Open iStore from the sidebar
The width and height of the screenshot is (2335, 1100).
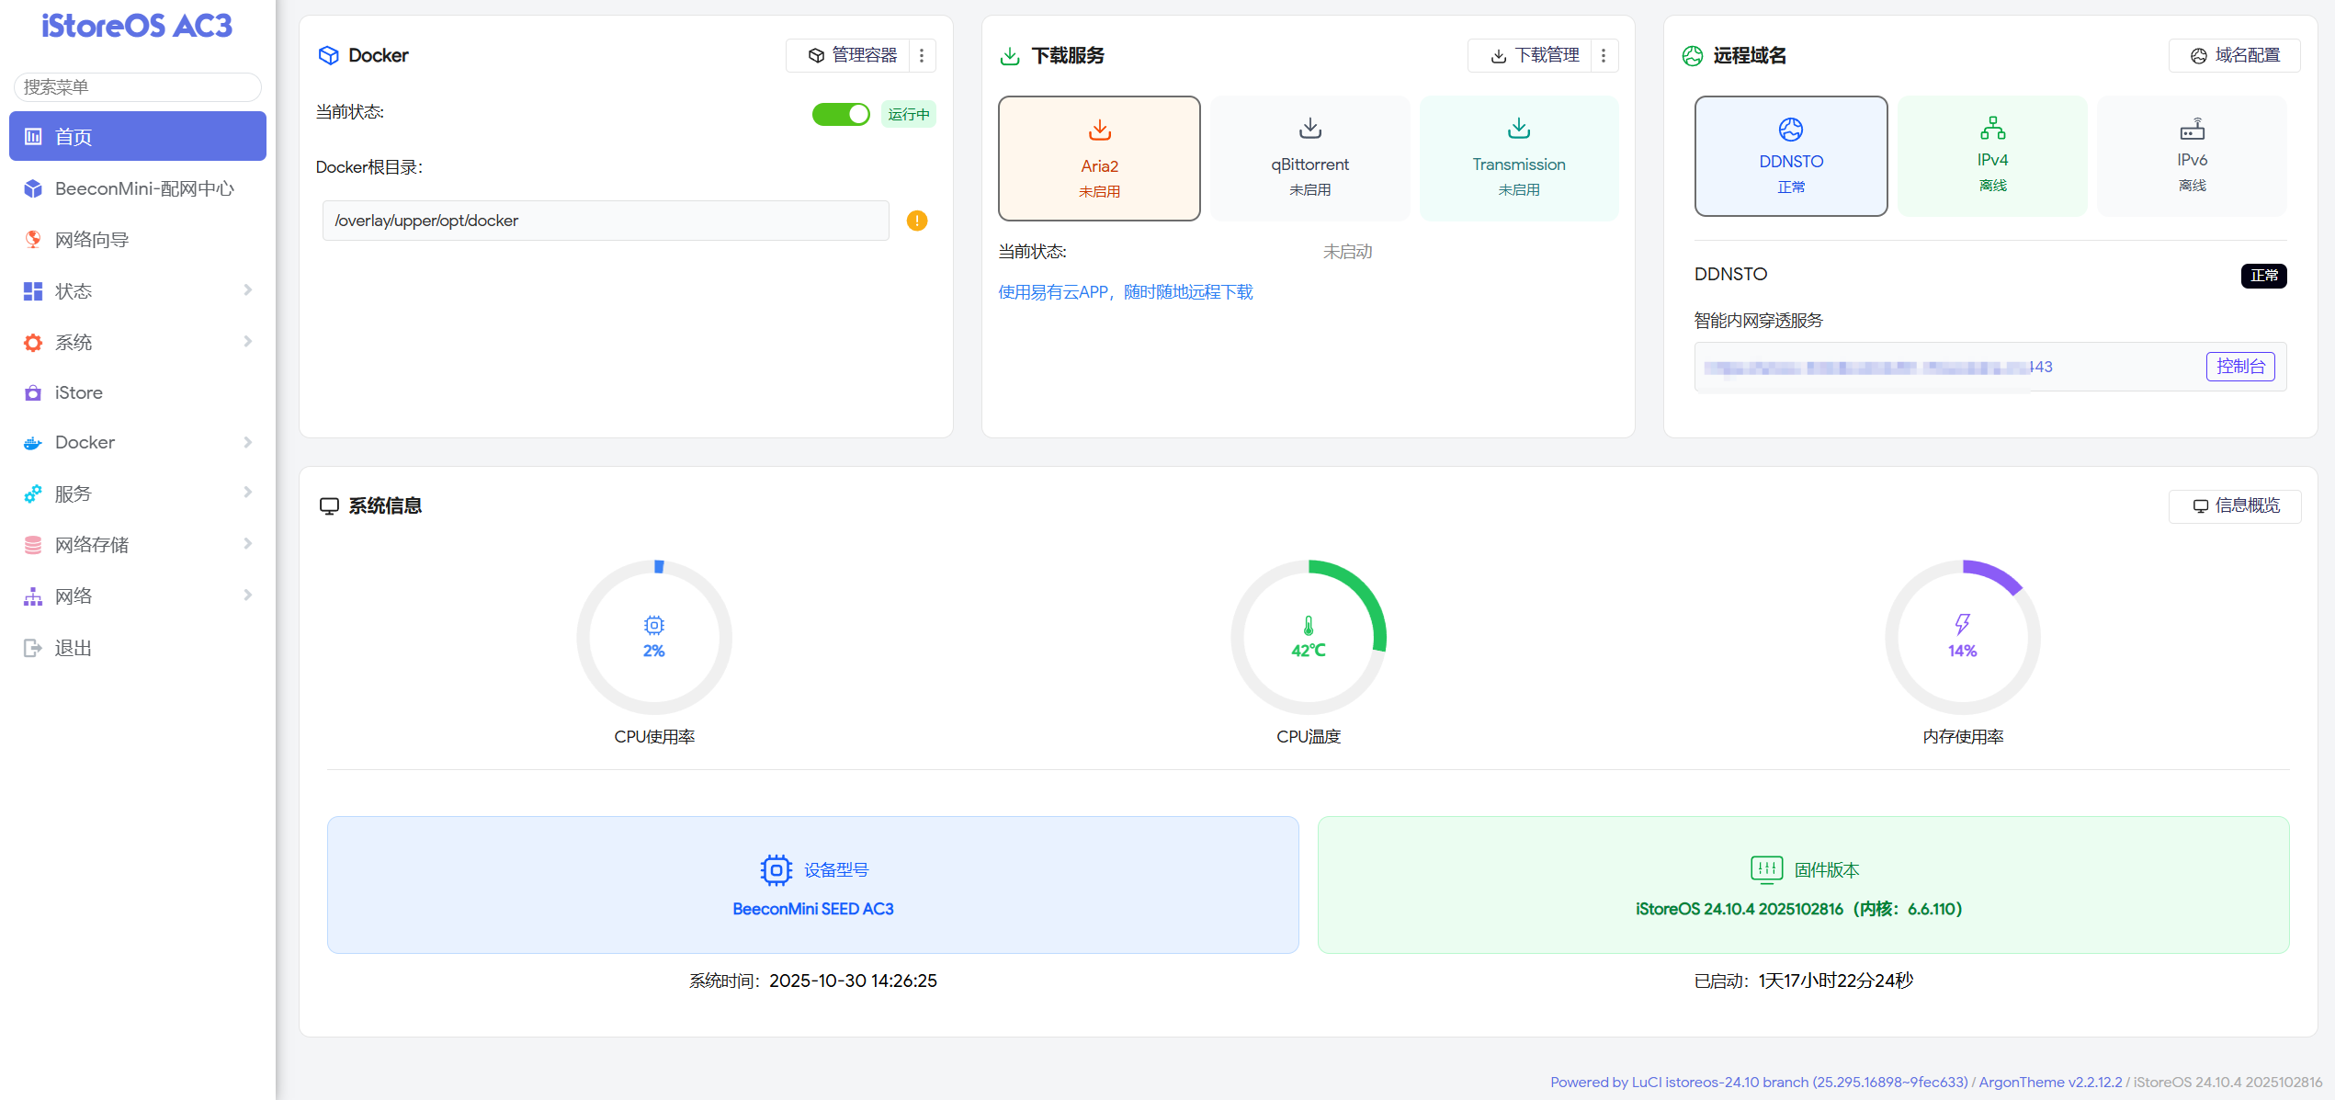click(79, 392)
